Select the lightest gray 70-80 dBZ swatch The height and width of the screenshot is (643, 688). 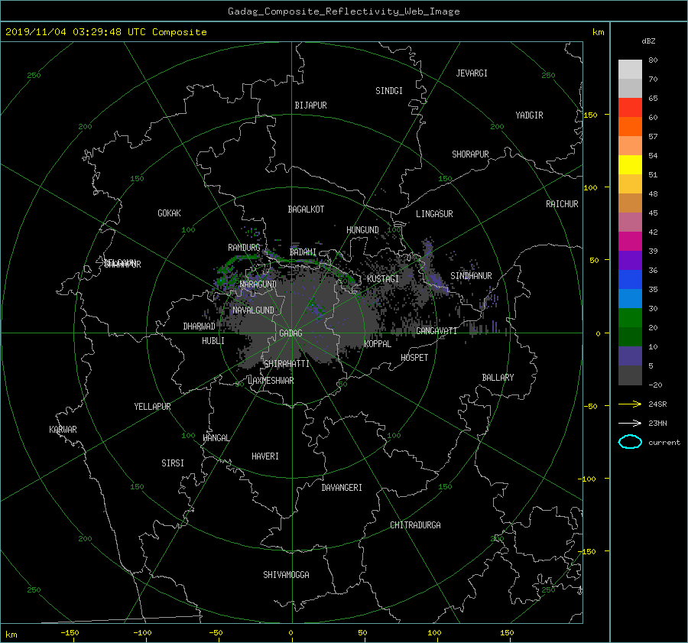click(630, 70)
